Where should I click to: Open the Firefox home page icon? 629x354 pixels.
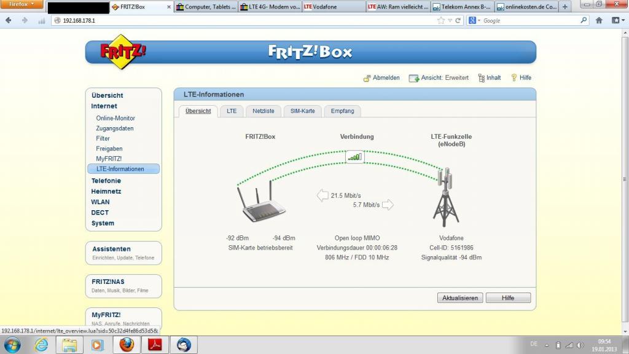[x=599, y=20]
